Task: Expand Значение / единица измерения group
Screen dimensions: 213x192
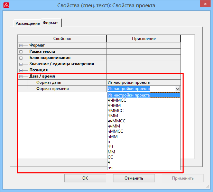Action: 21,64
